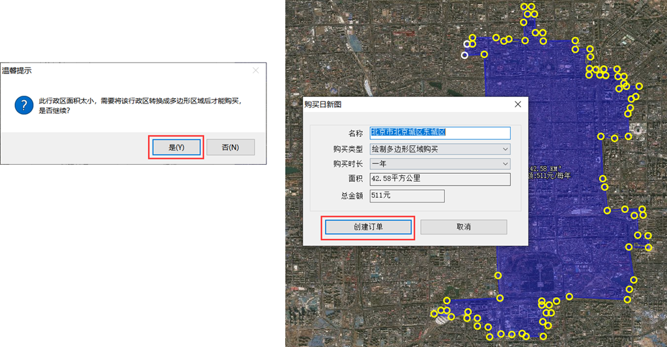Click the blue question mark icon
Image resolution: width=667 pixels, height=347 pixels.
click(x=24, y=105)
